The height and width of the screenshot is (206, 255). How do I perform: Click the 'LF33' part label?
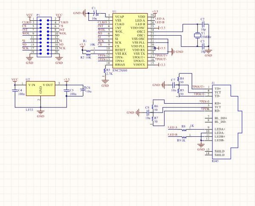click(x=29, y=110)
